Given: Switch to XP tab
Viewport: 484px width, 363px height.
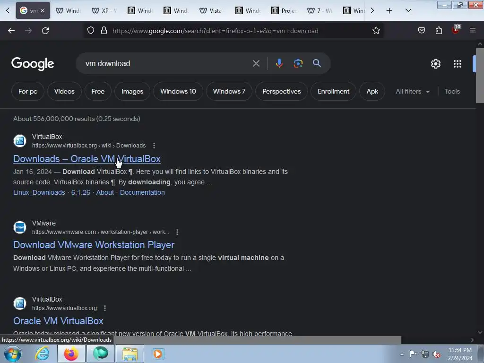Looking at the screenshot, I should pyautogui.click(x=104, y=10).
